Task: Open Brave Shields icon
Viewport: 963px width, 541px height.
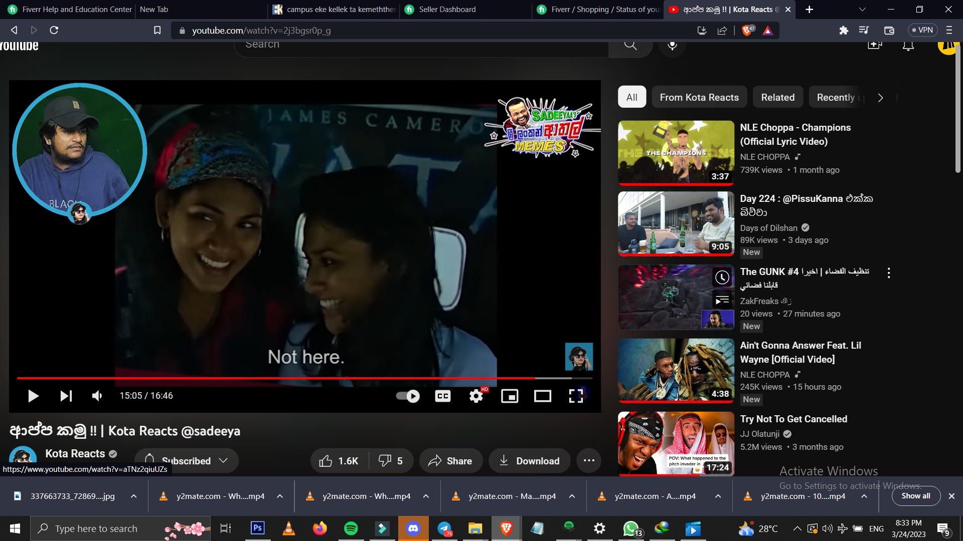Action: (x=747, y=31)
